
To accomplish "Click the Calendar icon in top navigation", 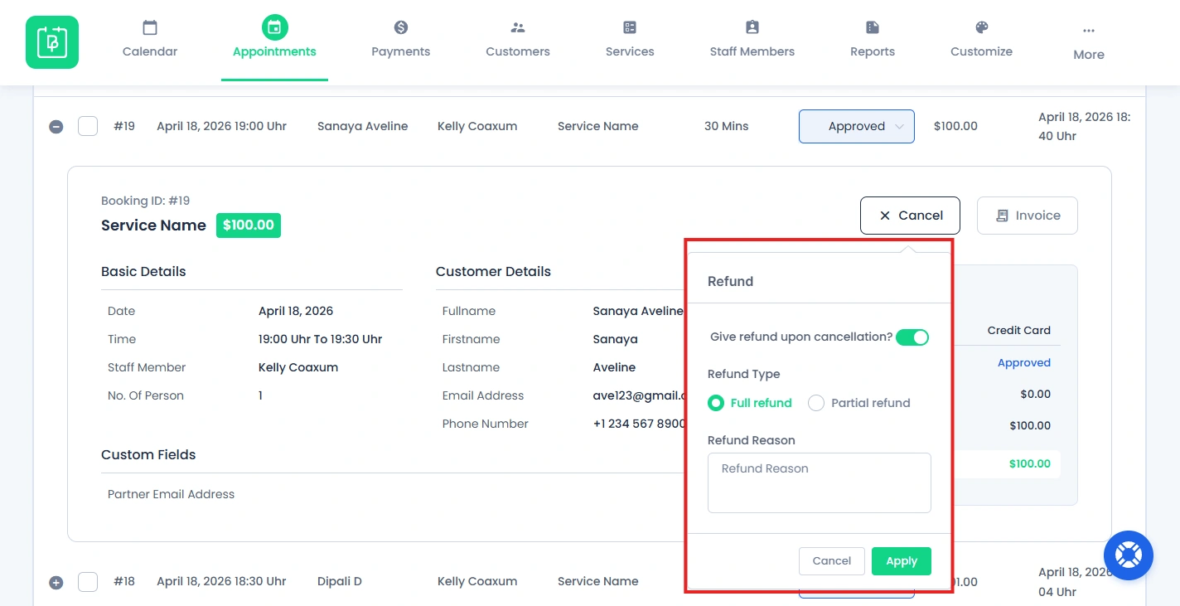I will coord(150,27).
